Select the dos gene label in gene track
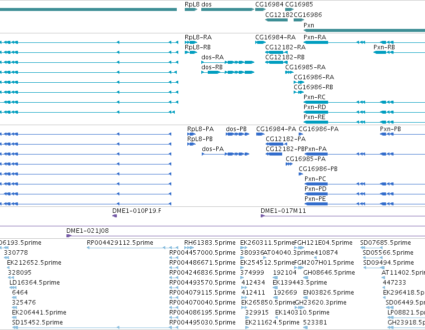The width and height of the screenshot is (425, 330). (x=207, y=4)
